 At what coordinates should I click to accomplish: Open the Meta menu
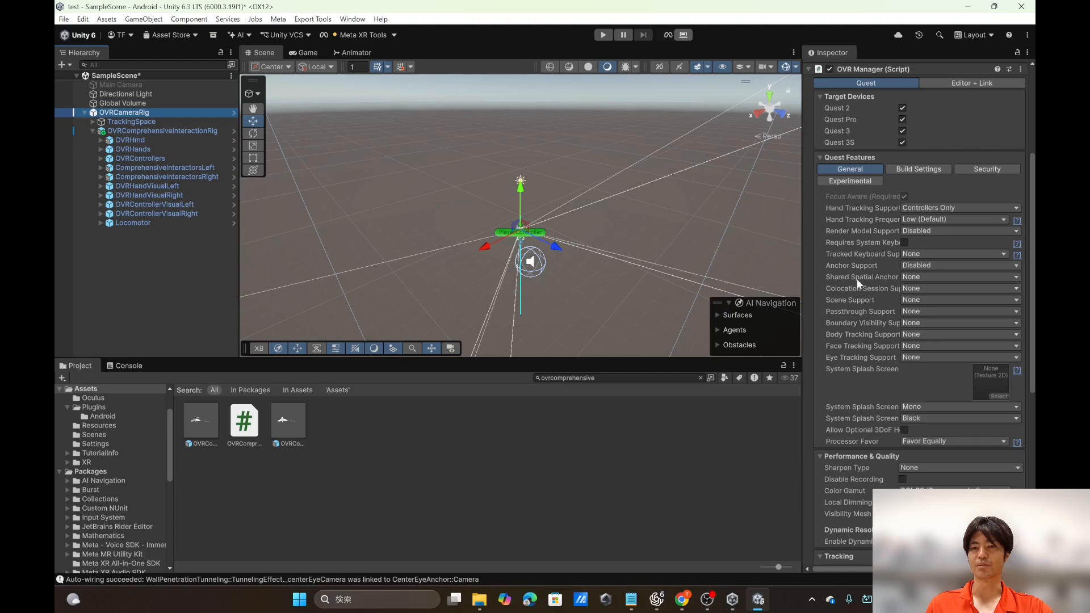278,19
